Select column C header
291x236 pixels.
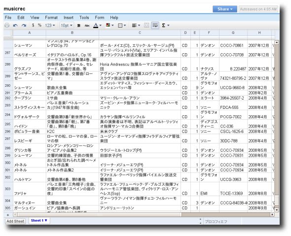(x=140, y=33)
